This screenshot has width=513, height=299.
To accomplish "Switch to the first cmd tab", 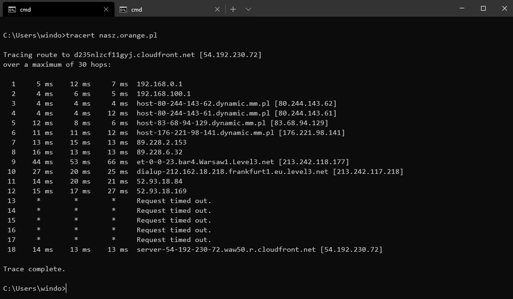I will click(56, 9).
